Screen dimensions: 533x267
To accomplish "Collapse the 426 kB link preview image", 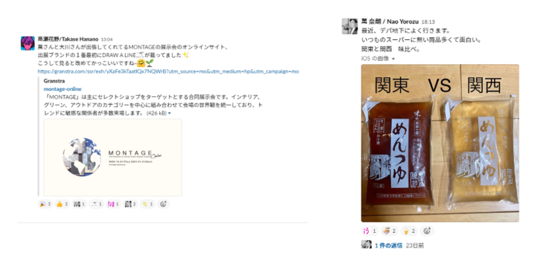I will coord(170,113).
